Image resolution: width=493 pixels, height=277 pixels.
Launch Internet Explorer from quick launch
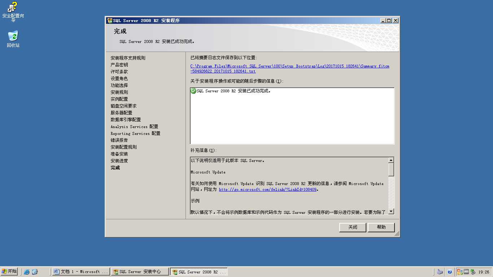(27, 272)
